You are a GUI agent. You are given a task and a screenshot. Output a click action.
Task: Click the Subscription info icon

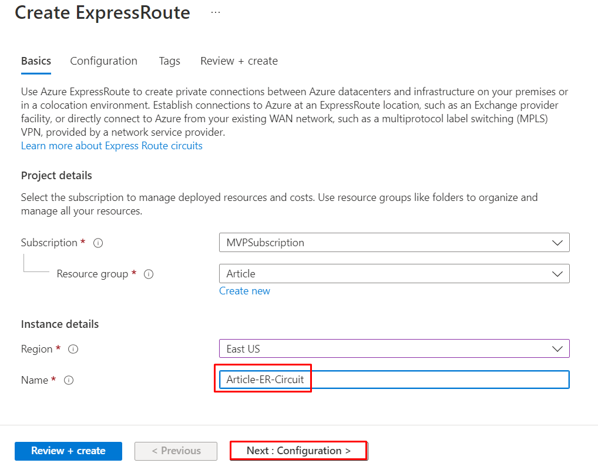pyautogui.click(x=98, y=243)
